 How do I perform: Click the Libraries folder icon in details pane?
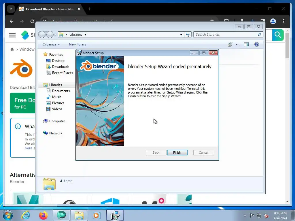pyautogui.click(x=49, y=184)
